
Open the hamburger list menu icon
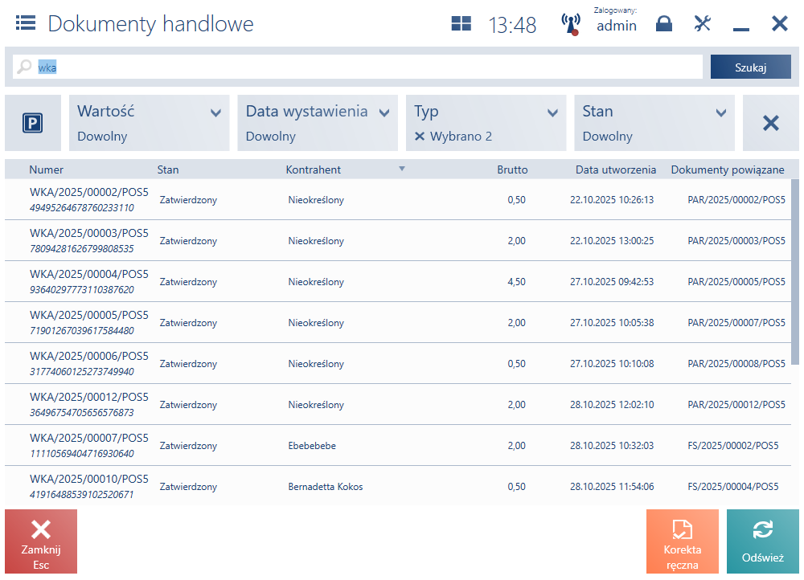[26, 23]
